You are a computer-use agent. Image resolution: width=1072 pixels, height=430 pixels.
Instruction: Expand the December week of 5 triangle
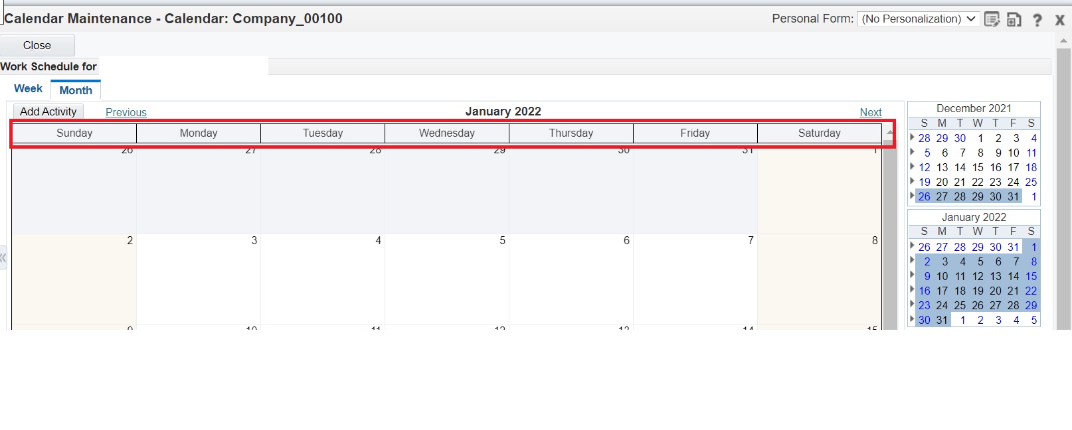913,153
